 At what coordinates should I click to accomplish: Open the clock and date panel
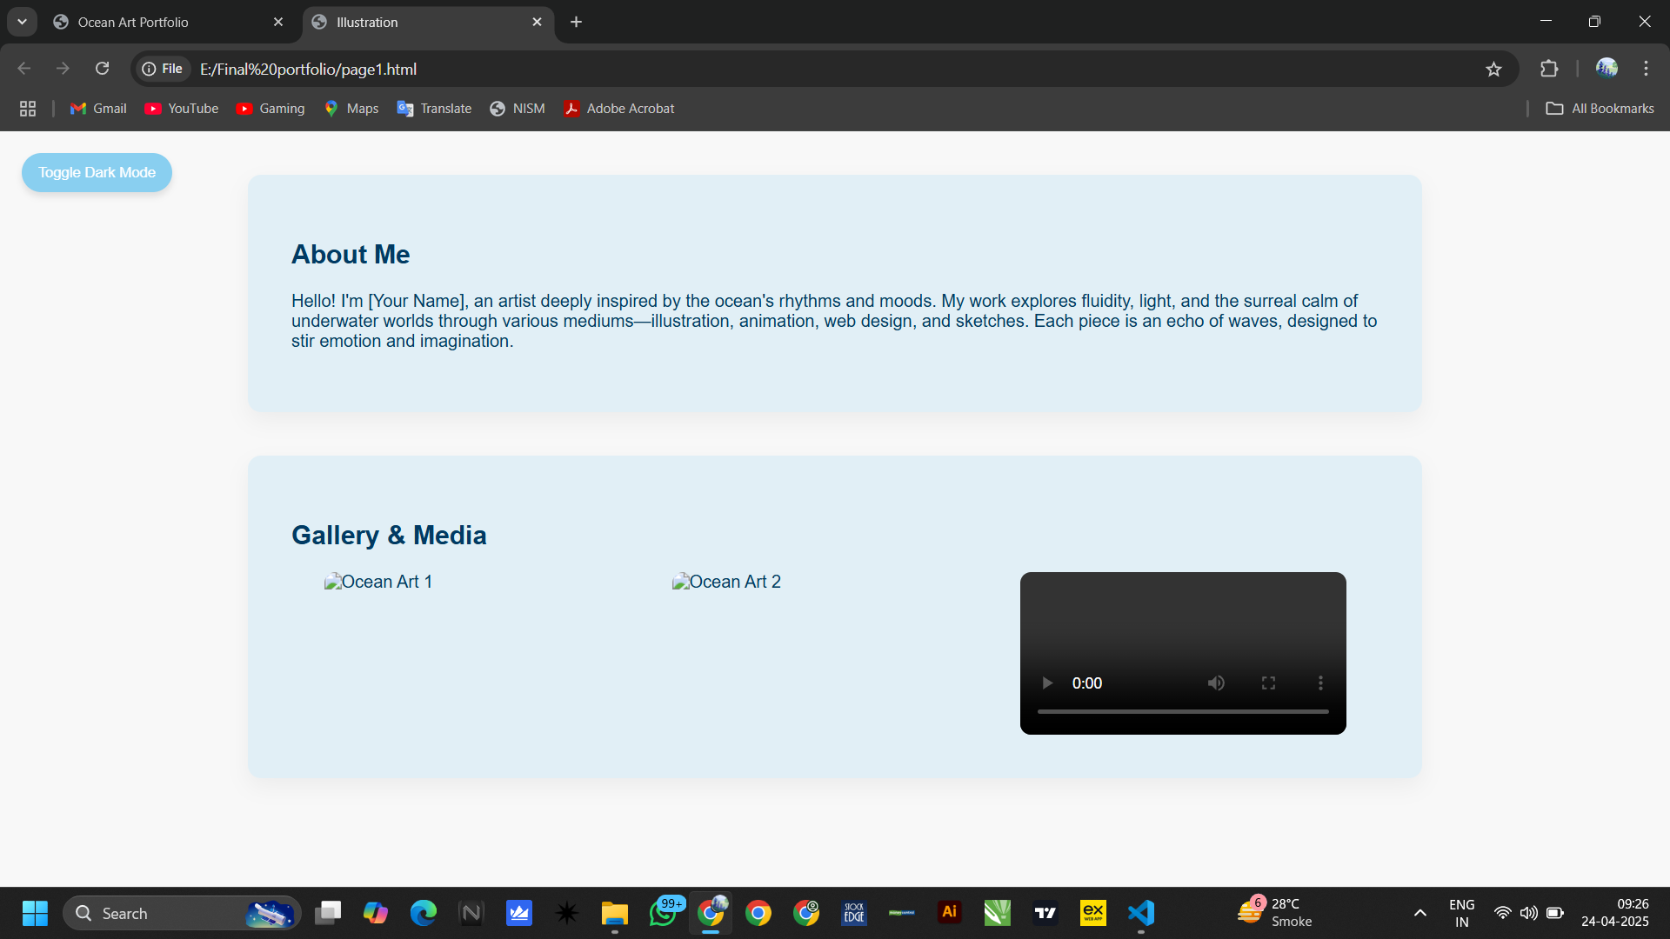[x=1615, y=913]
